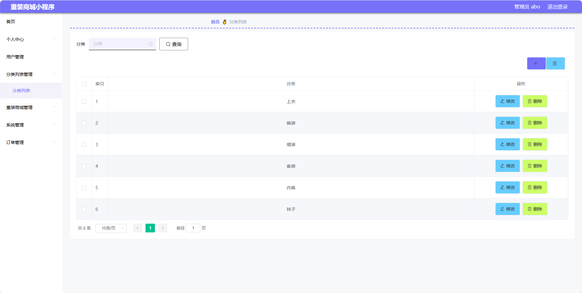
Task: Click the blue trash batch-delete icon button
Action: (555, 63)
